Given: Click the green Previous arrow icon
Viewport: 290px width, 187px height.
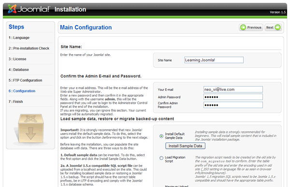Looking at the screenshot, I should [x=243, y=28].
